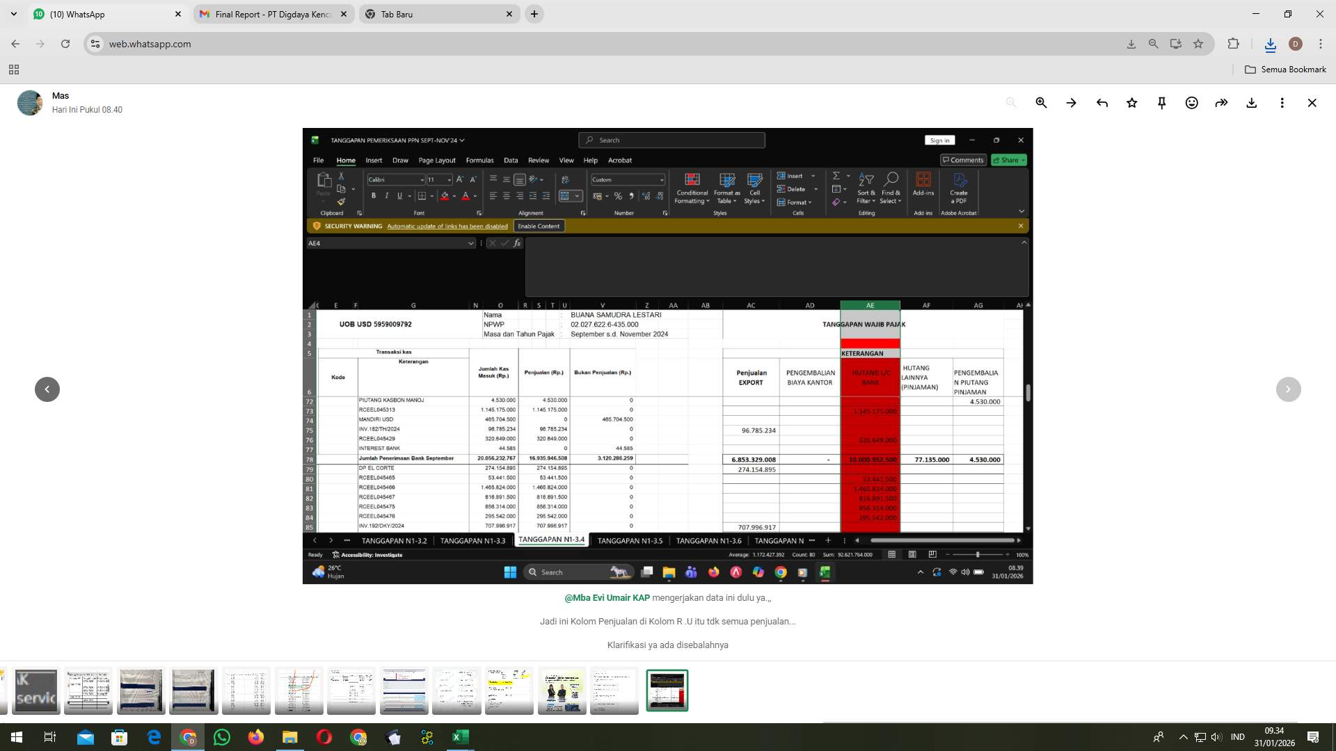Open the viewer's three-dot options menu
Viewport: 1336px width, 751px height.
click(1282, 102)
